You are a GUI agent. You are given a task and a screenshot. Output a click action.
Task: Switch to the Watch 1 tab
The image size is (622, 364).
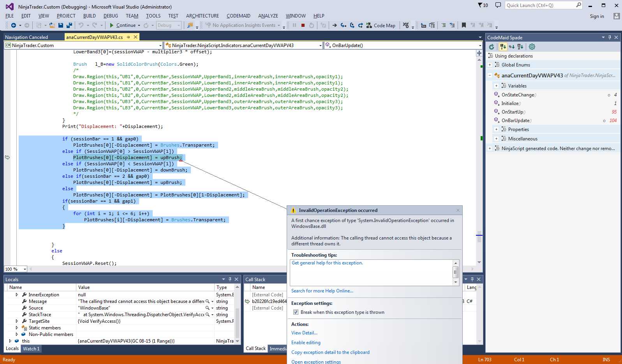coord(31,349)
